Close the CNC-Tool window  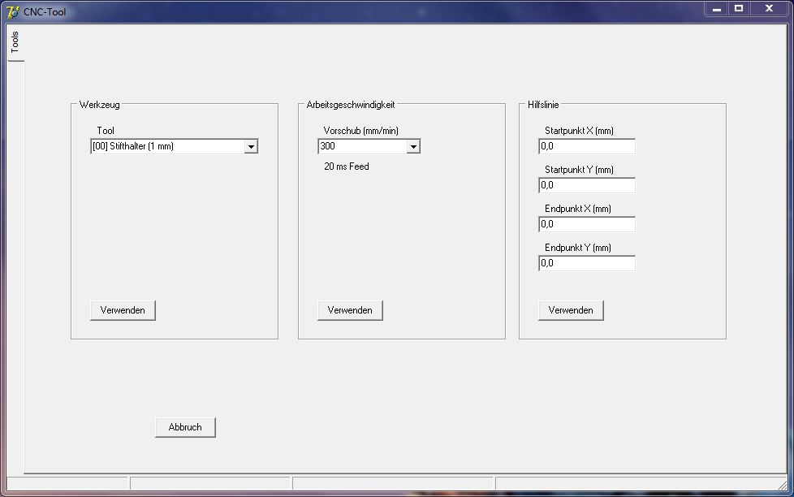769,9
